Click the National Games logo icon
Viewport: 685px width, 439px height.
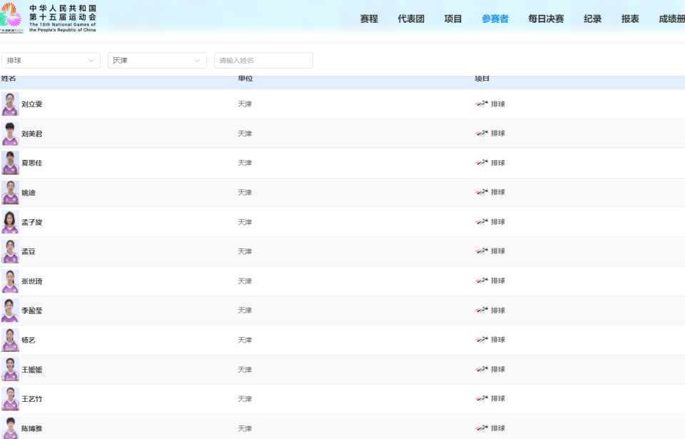tap(11, 17)
